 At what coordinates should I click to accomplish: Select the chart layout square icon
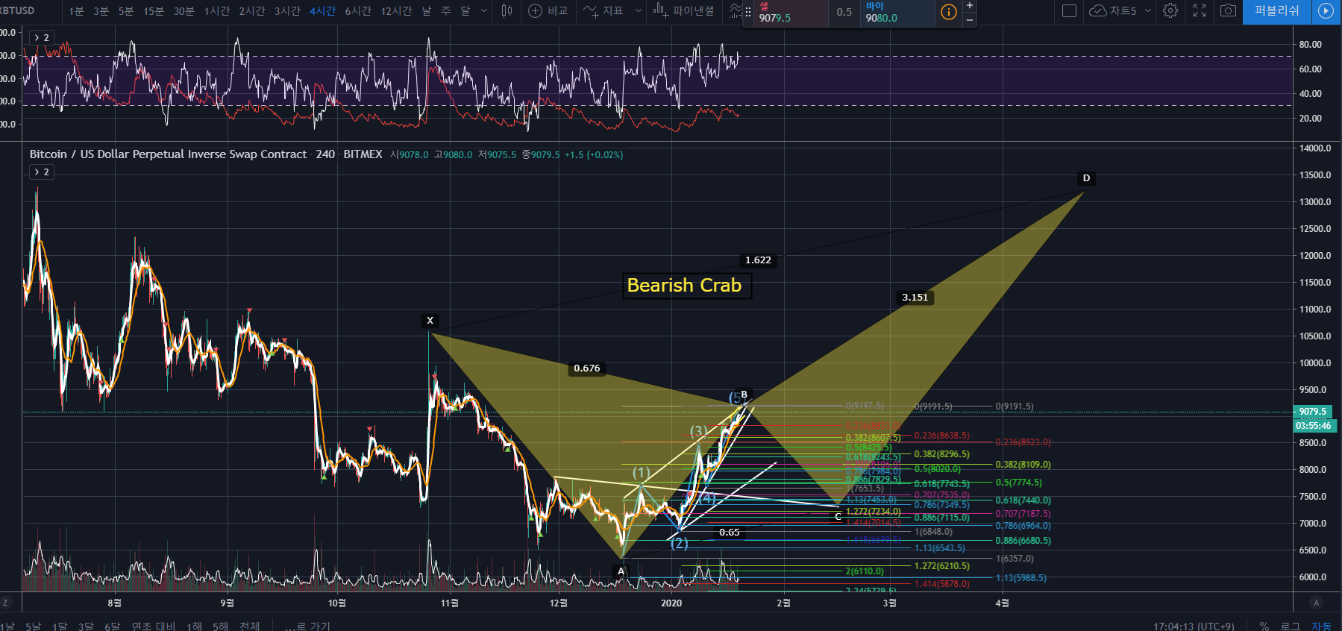point(1069,11)
